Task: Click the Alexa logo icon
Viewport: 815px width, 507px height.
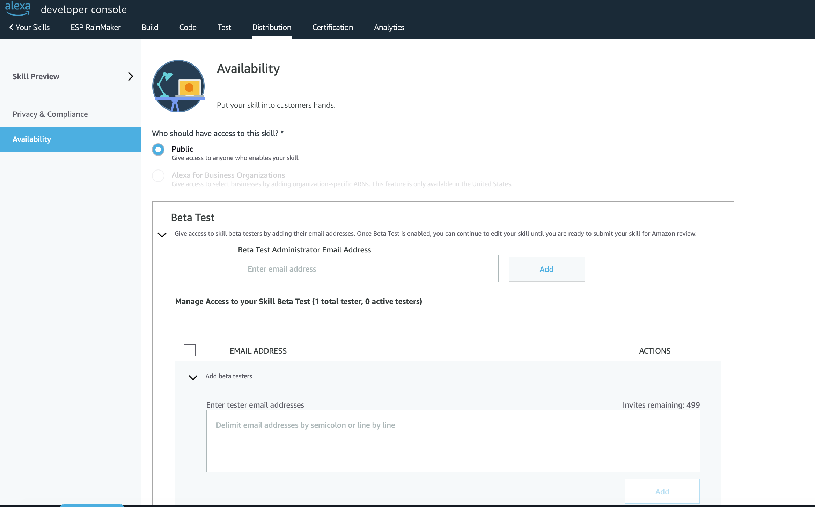Action: pyautogui.click(x=18, y=8)
